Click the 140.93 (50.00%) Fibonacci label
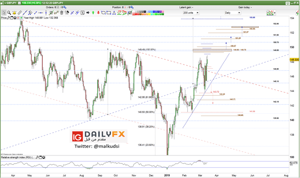Image resolution: width=300 pixels, height=178 pixels. (146, 112)
